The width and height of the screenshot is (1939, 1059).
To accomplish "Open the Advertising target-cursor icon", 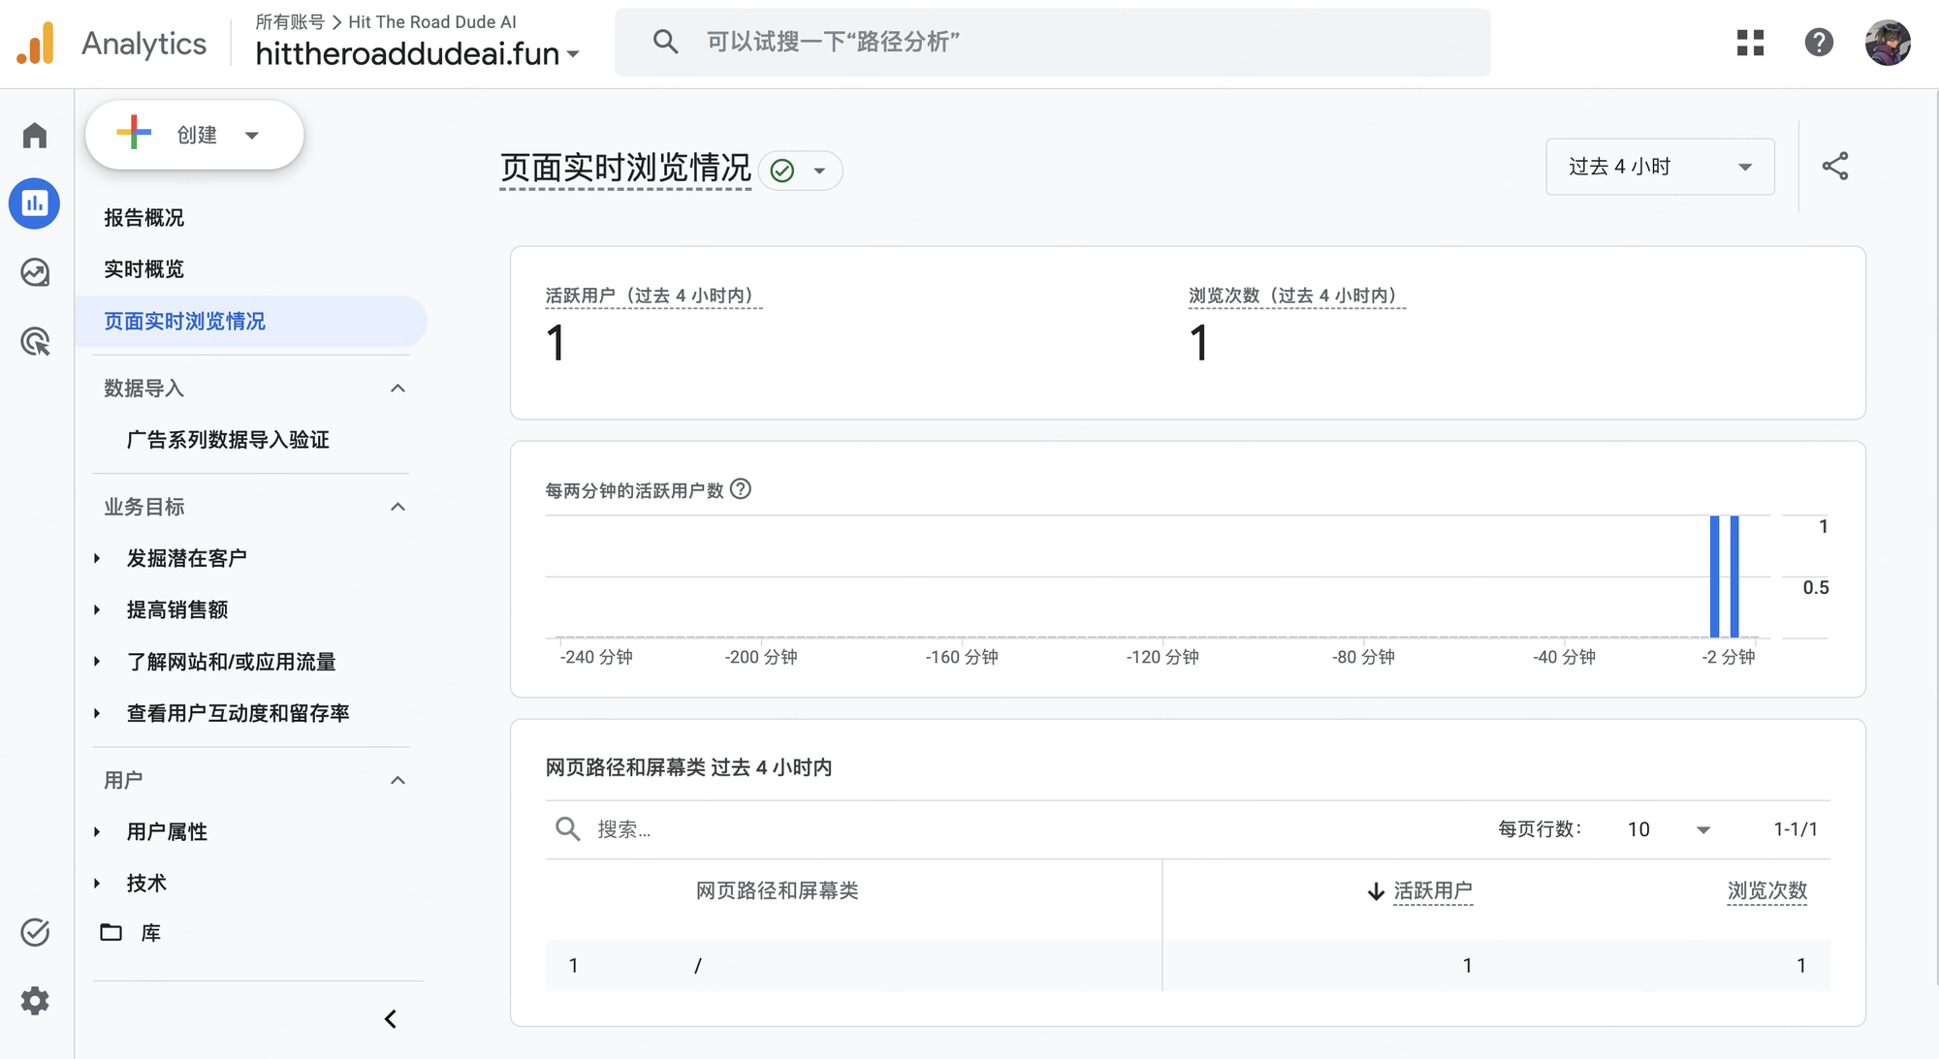I will click(35, 341).
